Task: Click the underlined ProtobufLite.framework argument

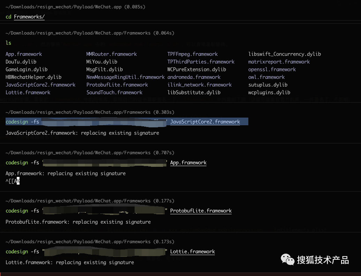Action: (x=201, y=211)
